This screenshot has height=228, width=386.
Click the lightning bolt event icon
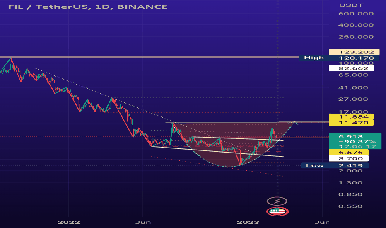click(277, 201)
